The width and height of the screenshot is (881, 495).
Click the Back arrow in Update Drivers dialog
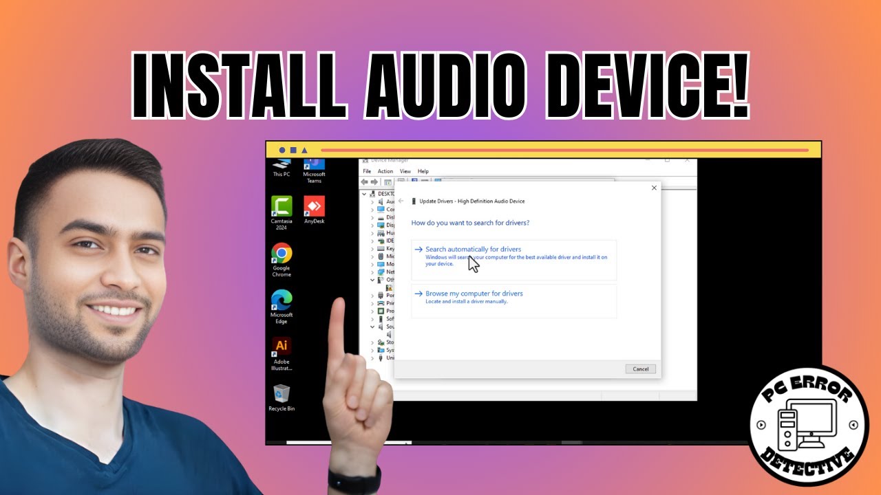pos(401,201)
